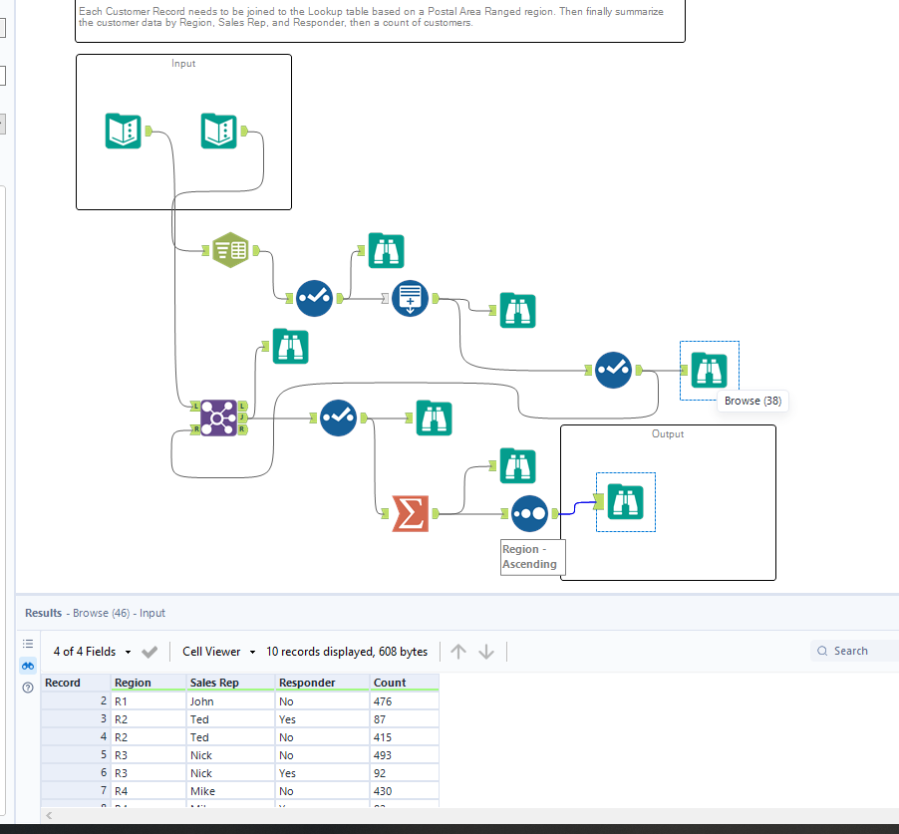Select the Count cell with value 430
The image size is (899, 834).
point(405,791)
